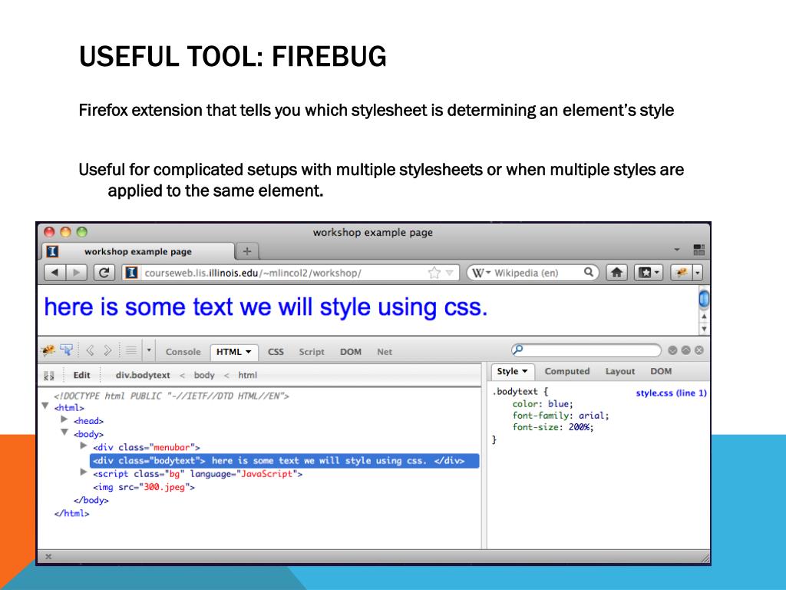Image resolution: width=786 pixels, height=590 pixels.
Task: Click the Wikipedia search engine W icon
Action: click(x=478, y=273)
